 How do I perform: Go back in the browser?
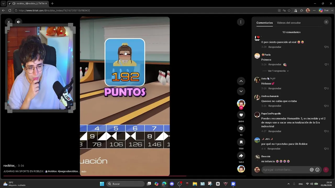[x=3, y=10]
